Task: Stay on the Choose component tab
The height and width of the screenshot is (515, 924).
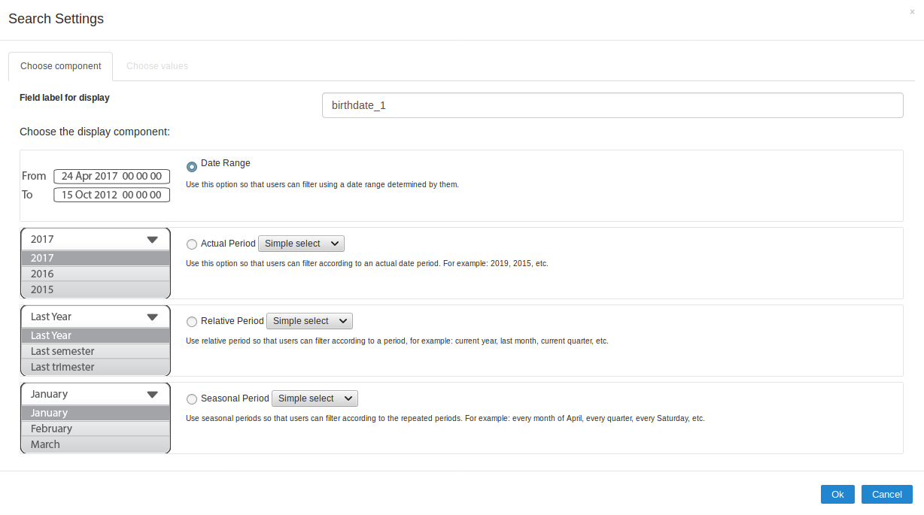Action: [60, 66]
